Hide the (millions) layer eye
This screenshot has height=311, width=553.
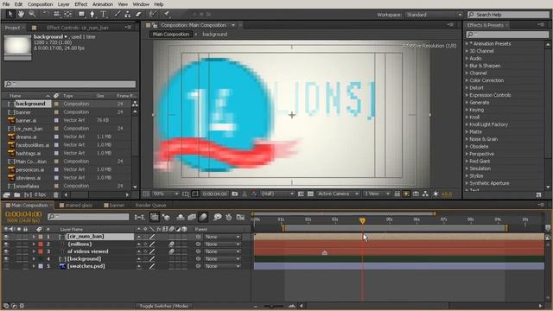(x=6, y=244)
